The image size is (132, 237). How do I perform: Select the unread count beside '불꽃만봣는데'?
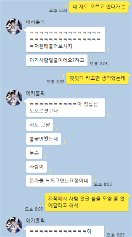[65, 142]
